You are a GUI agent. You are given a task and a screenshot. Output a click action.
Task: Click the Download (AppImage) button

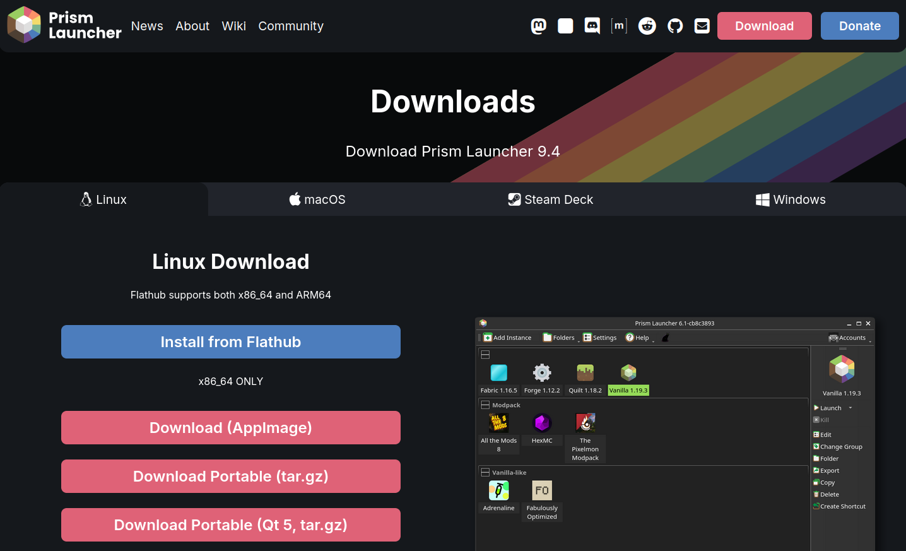[x=231, y=427]
